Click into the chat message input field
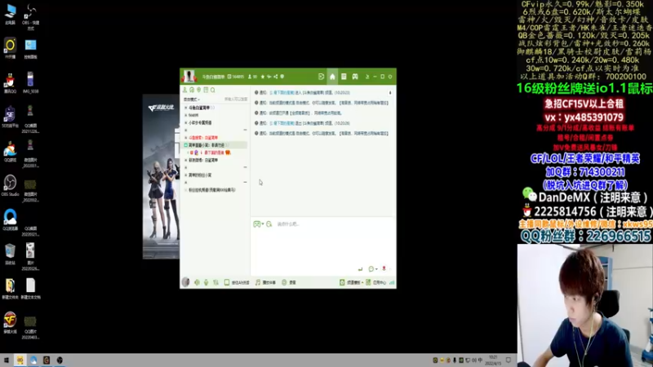 click(323, 243)
